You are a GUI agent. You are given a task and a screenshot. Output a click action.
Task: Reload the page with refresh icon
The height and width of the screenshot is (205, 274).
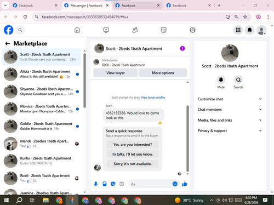(x=25, y=17)
